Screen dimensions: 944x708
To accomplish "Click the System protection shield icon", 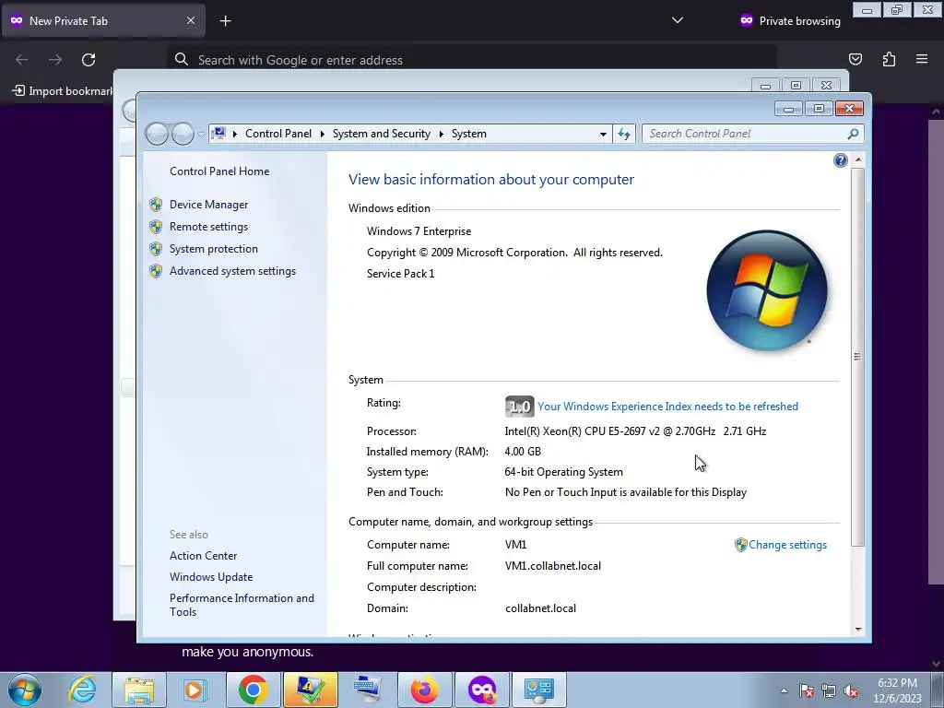I will tap(156, 249).
